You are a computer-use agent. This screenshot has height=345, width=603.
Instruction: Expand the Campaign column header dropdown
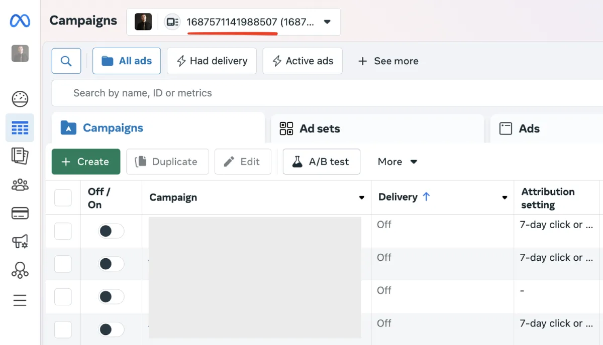(x=361, y=198)
